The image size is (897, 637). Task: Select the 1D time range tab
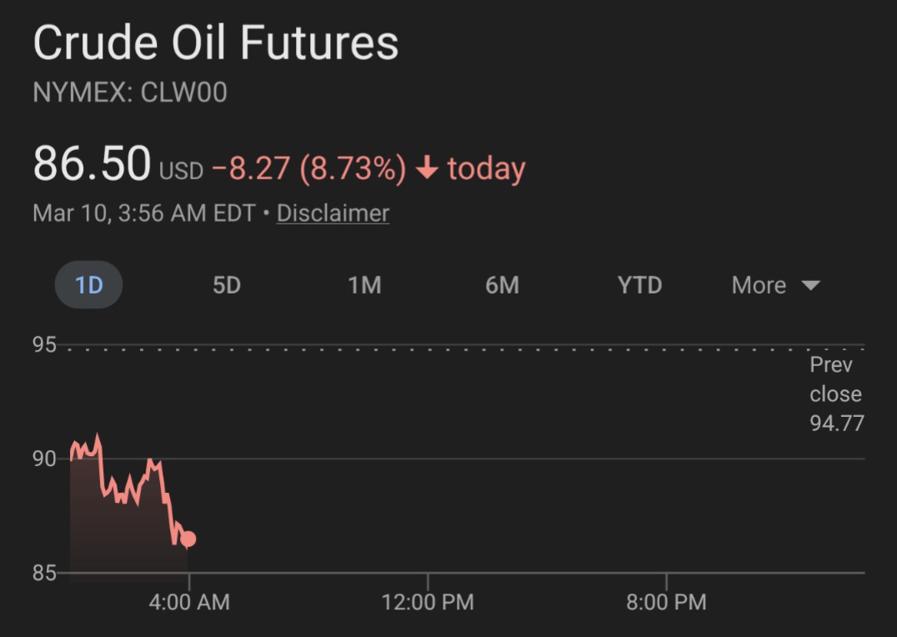pos(88,285)
